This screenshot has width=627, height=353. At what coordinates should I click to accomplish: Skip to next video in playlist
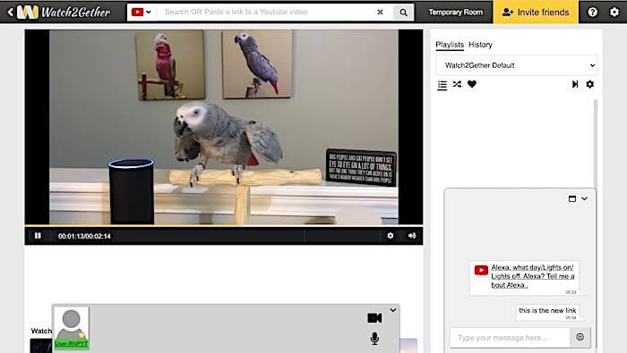pyautogui.click(x=575, y=84)
